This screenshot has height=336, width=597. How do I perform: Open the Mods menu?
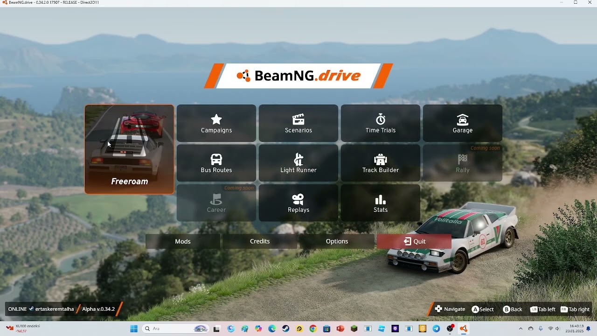(183, 241)
